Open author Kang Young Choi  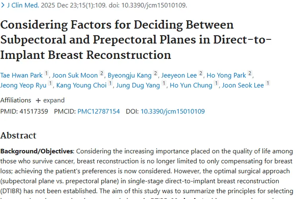[x=81, y=85]
